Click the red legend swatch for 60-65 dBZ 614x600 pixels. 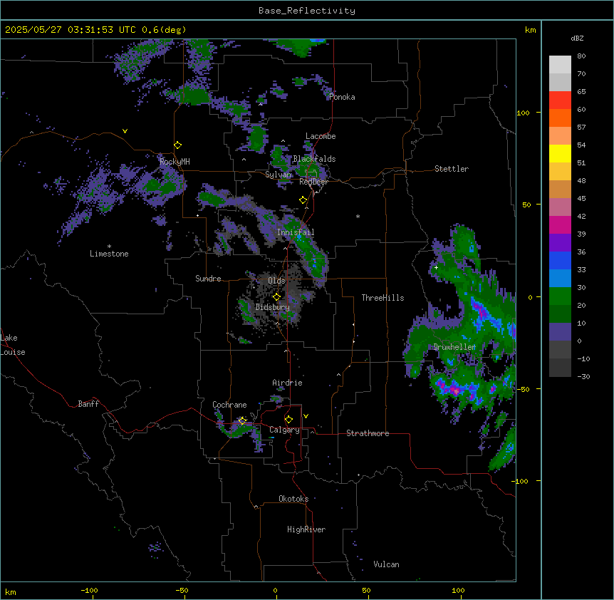(x=560, y=100)
